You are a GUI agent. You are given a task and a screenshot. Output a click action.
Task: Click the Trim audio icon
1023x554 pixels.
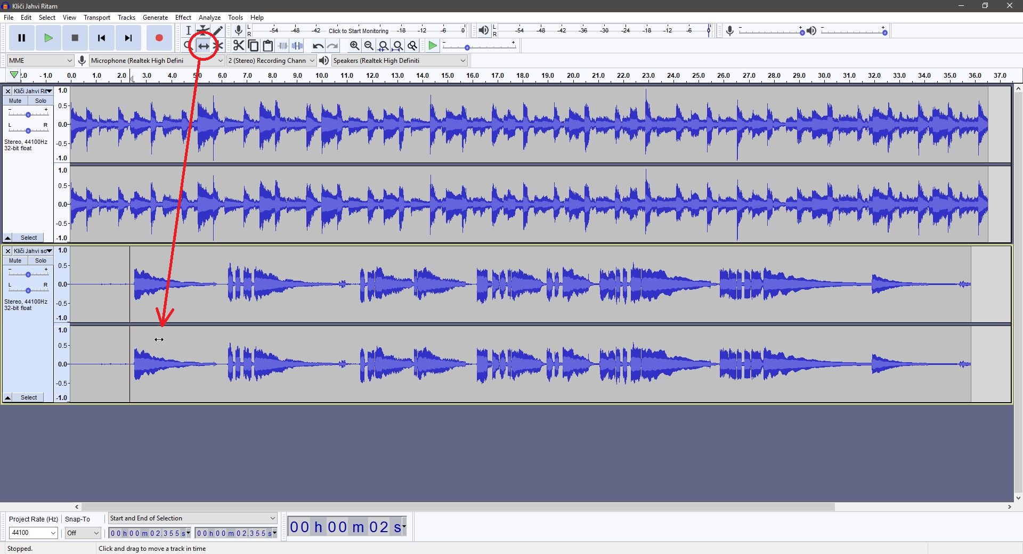click(x=283, y=46)
